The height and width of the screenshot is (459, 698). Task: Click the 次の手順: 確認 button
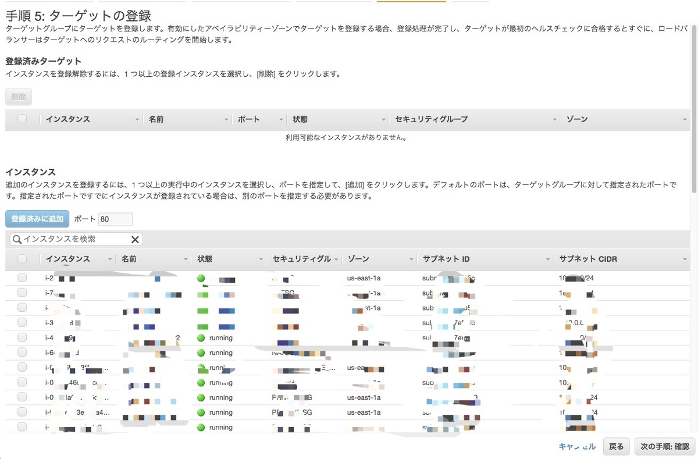pyautogui.click(x=664, y=446)
